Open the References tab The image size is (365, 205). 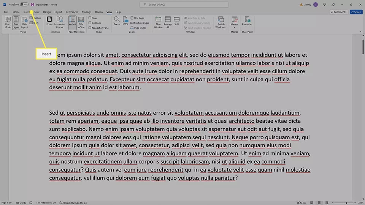[72, 12]
